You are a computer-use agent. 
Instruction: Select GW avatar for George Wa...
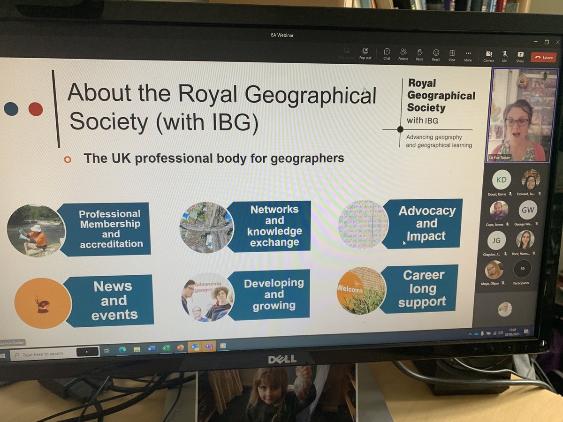pyautogui.click(x=528, y=210)
